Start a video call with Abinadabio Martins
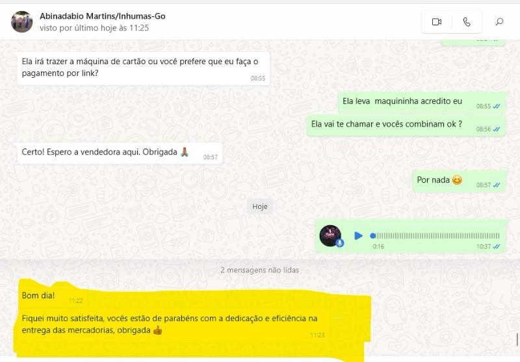Screen dimensions: 520x362 (x=436, y=22)
